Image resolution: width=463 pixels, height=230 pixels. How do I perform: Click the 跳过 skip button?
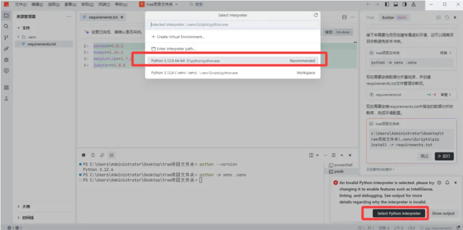point(425,156)
